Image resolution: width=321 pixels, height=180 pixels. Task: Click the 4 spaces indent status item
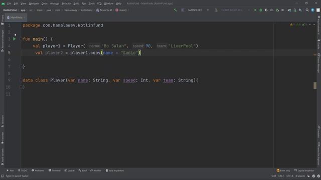tap(300, 176)
